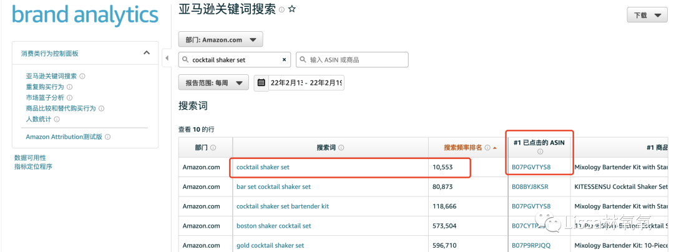This screenshot has width=674, height=252.
Task: Open the 报告范围: 每周 dropdown
Action: pyautogui.click(x=213, y=82)
